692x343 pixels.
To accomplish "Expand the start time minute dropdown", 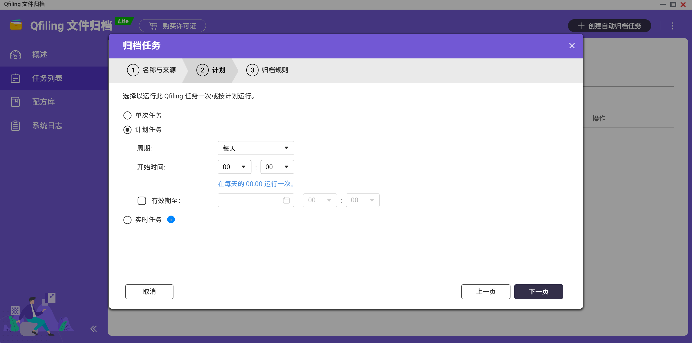I will pyautogui.click(x=277, y=167).
